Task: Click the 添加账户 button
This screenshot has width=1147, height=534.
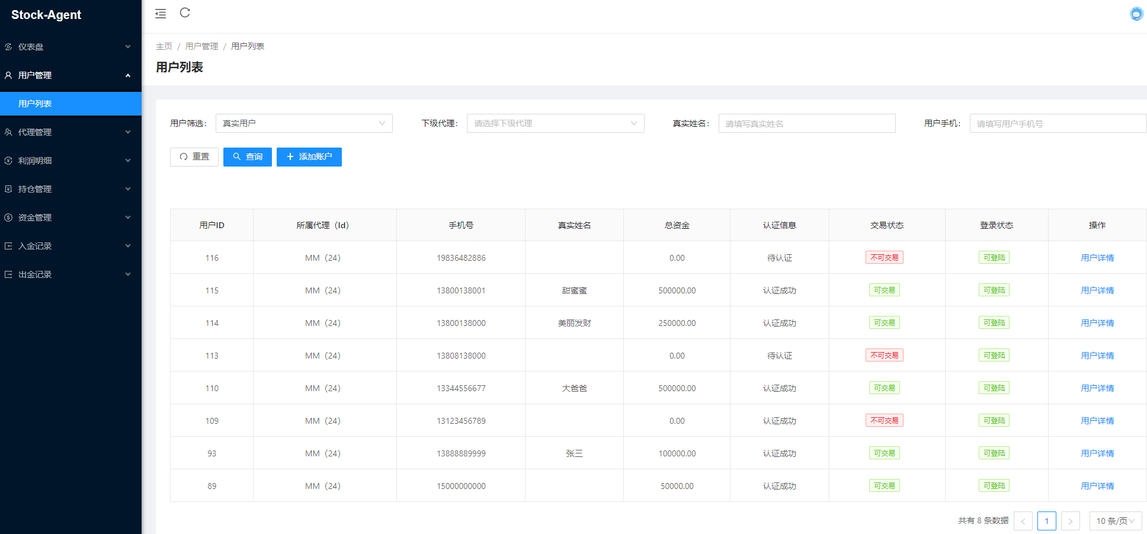Action: [x=309, y=157]
